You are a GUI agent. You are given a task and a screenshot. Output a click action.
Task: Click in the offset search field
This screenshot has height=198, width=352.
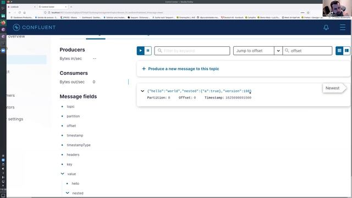pyautogui.click(x=307, y=51)
